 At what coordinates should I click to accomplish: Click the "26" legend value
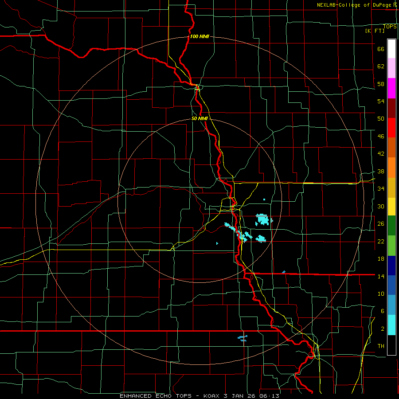click(381, 224)
